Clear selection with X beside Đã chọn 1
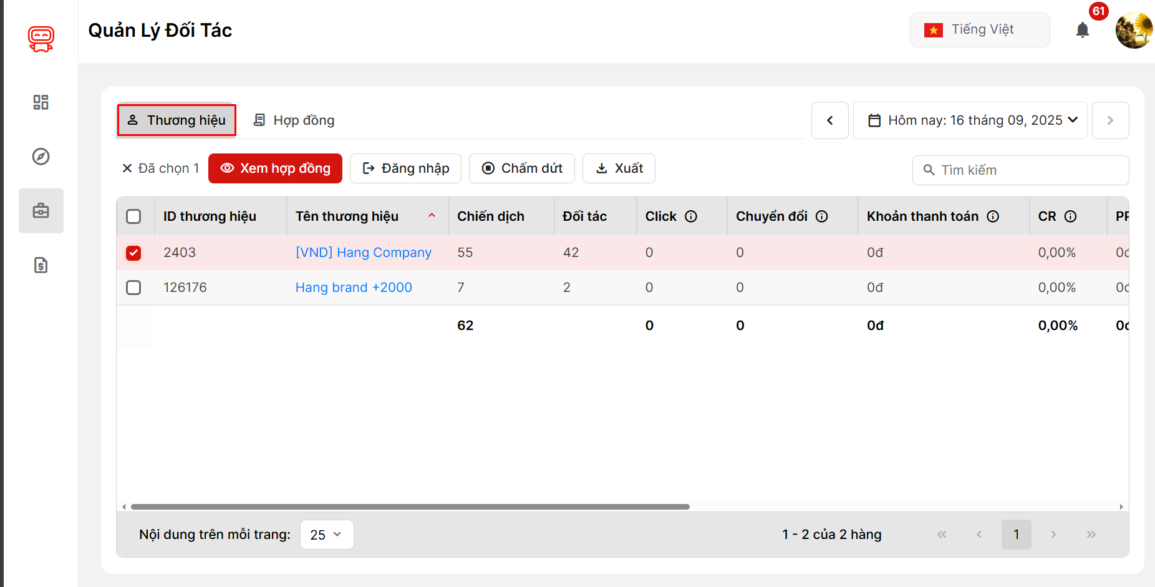1155x587 pixels. click(x=127, y=168)
